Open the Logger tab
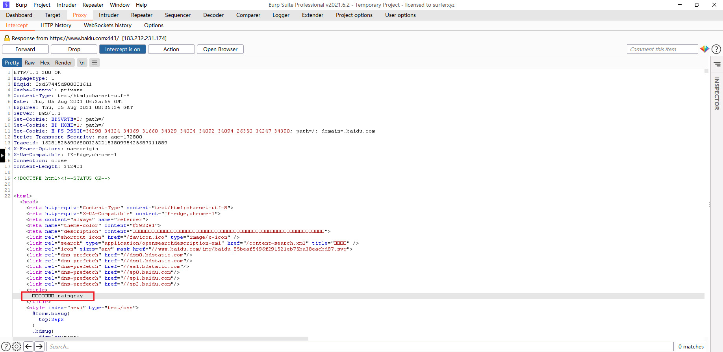Image resolution: width=723 pixels, height=352 pixels. coord(281,15)
